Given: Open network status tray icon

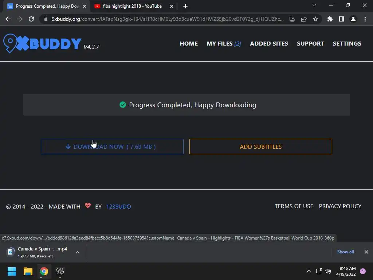Looking at the screenshot, I should 319,271.
